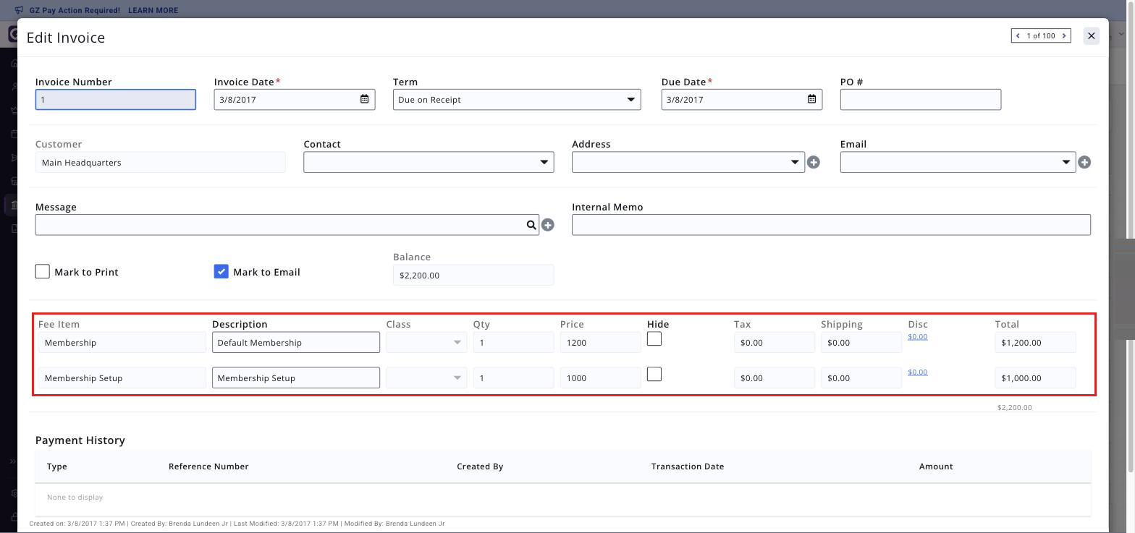Click the LEARN MORE link in the banner

click(x=153, y=10)
